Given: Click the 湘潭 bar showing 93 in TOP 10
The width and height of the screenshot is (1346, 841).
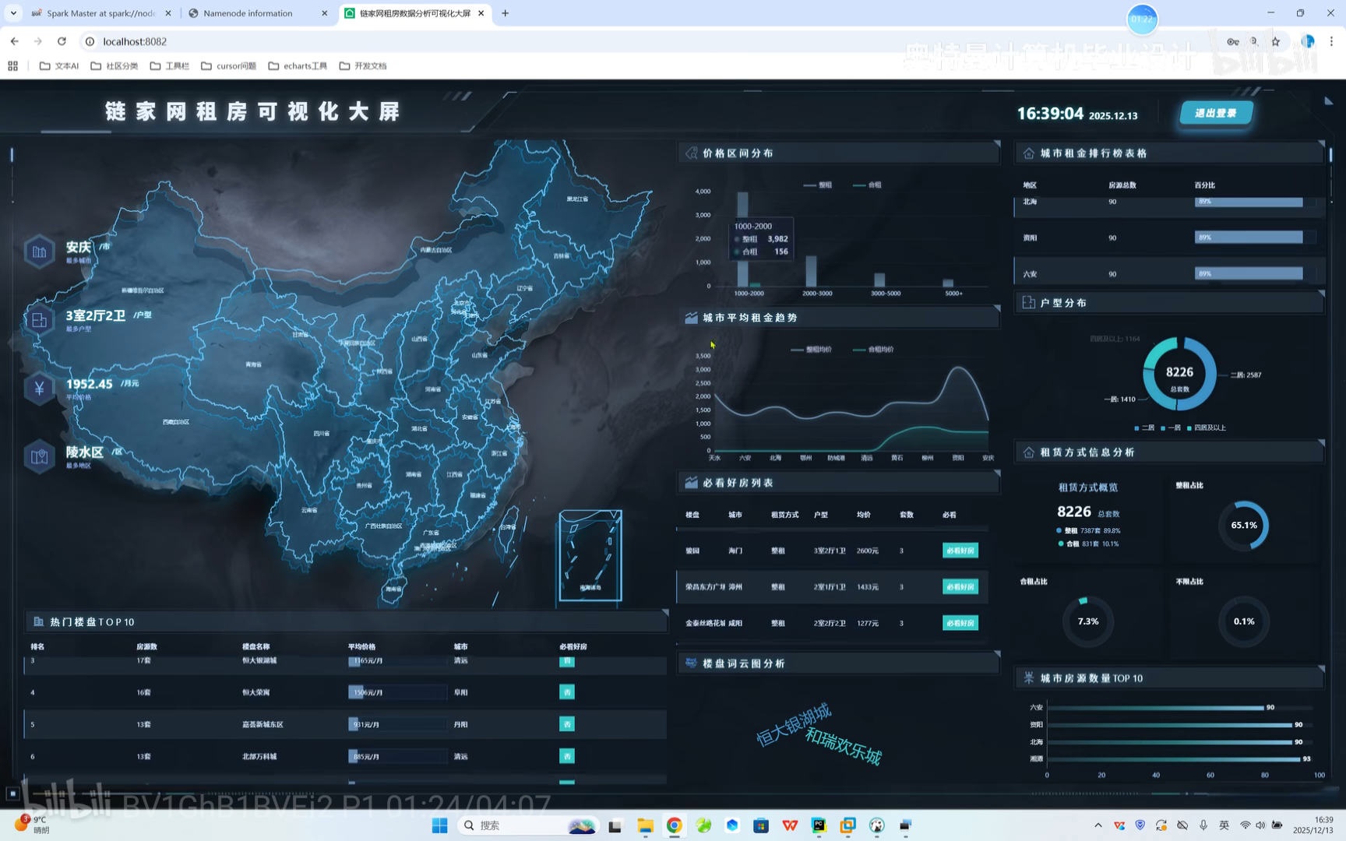Looking at the screenshot, I should 1174,758.
